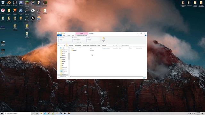The width and height of the screenshot is (205, 115).
Task: Collapse the ribbon with the chevron
Action: (144, 35)
